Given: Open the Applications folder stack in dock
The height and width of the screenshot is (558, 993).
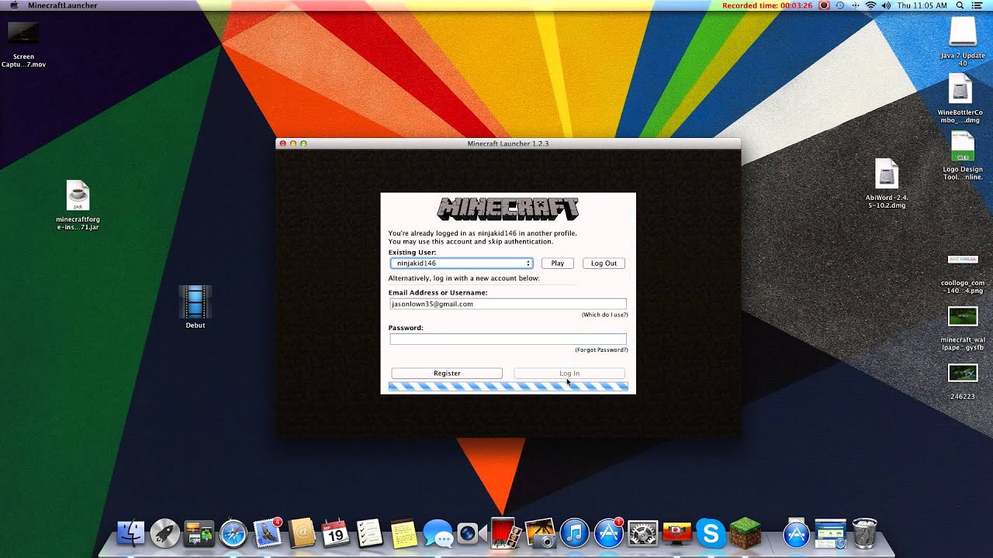Looking at the screenshot, I should point(796,534).
